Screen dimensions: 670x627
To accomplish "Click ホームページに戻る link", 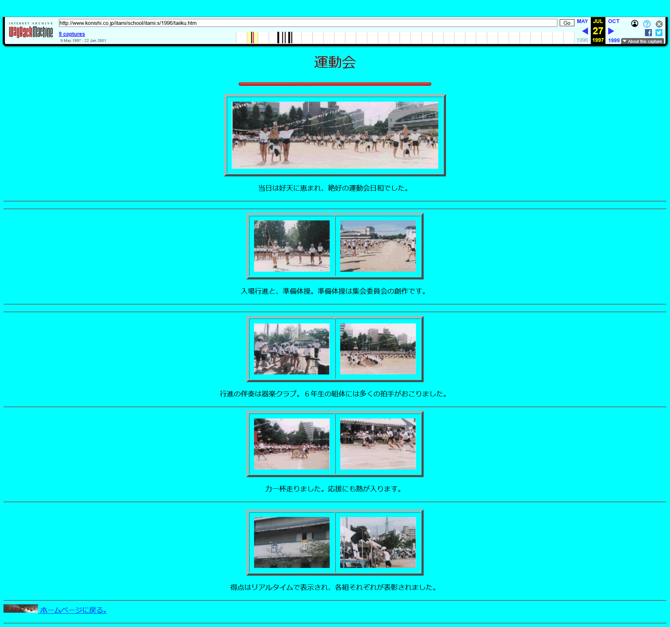I will coord(73,610).
